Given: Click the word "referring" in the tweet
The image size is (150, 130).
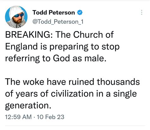Looking at the screenshot, I should [x=22, y=59].
